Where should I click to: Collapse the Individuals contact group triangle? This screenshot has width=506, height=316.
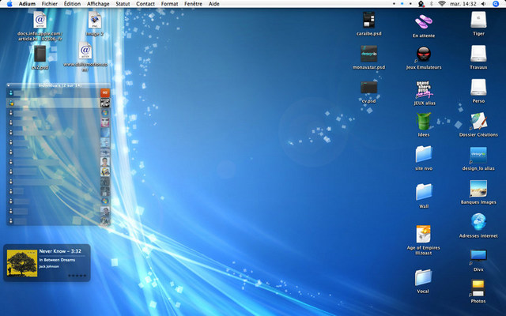pyautogui.click(x=9, y=85)
